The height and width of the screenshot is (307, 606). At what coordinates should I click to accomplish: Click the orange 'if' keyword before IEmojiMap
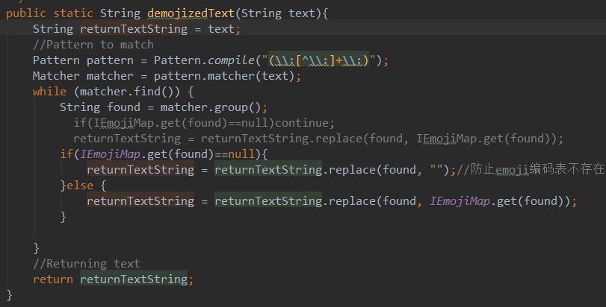click(67, 154)
